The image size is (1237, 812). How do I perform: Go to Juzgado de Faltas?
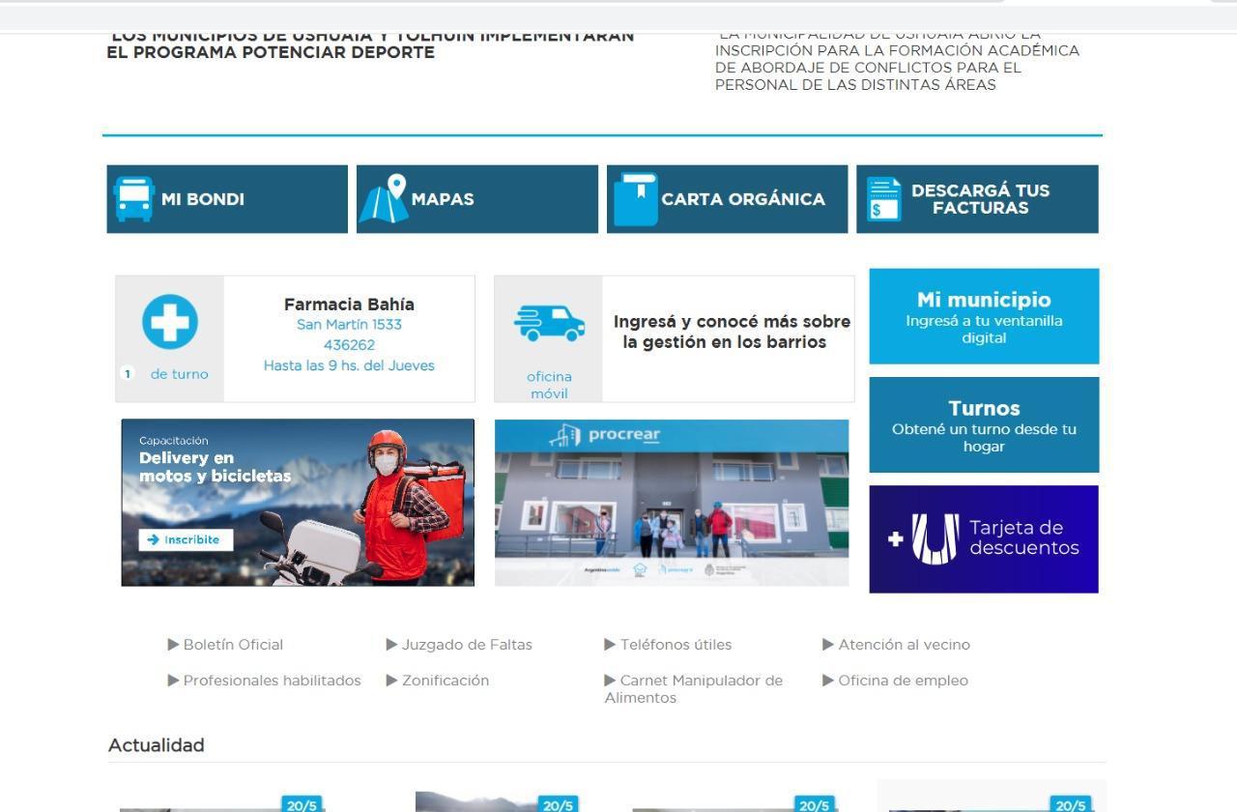pyautogui.click(x=466, y=645)
